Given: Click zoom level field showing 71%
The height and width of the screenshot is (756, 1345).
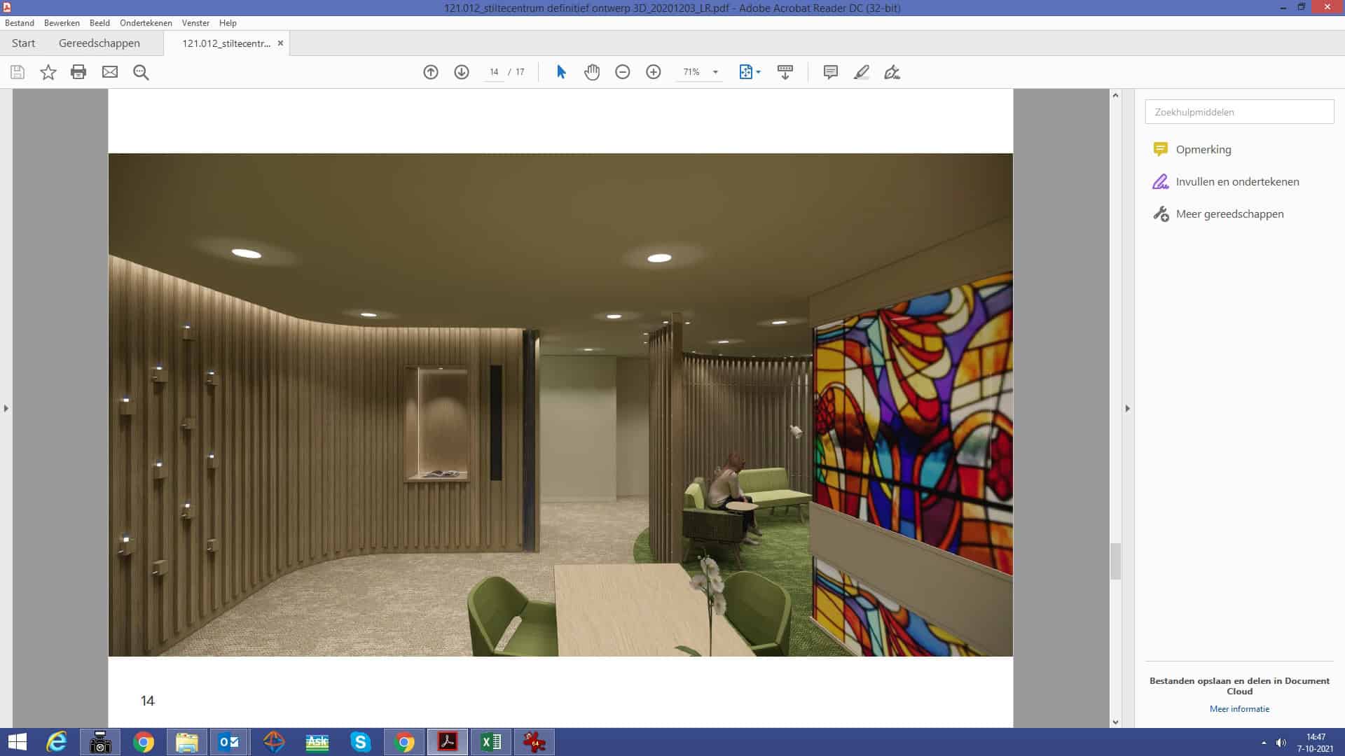Looking at the screenshot, I should (x=692, y=72).
